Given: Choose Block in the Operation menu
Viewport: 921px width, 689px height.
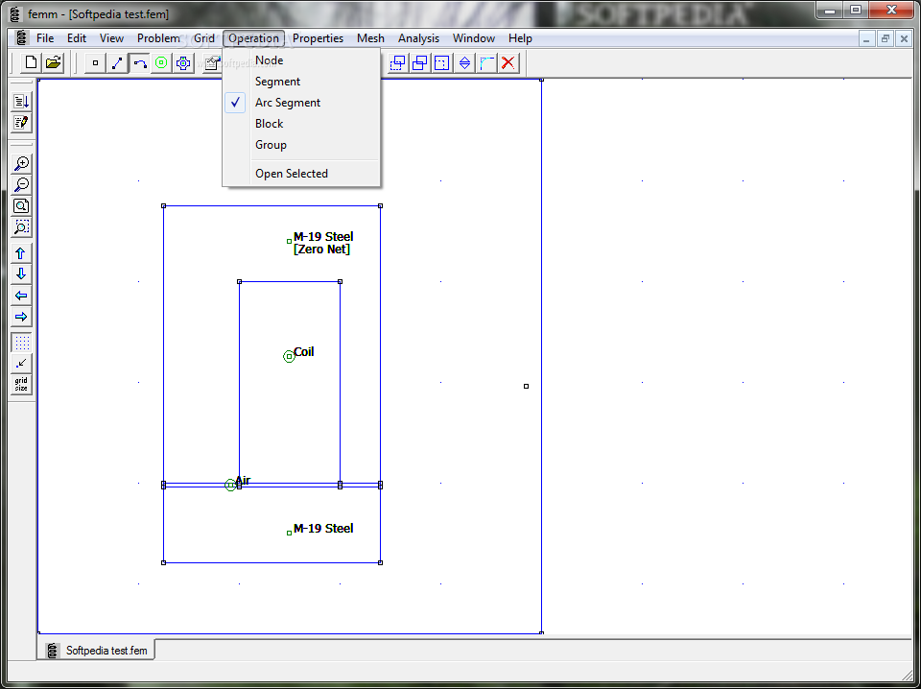Looking at the screenshot, I should (x=301, y=124).
